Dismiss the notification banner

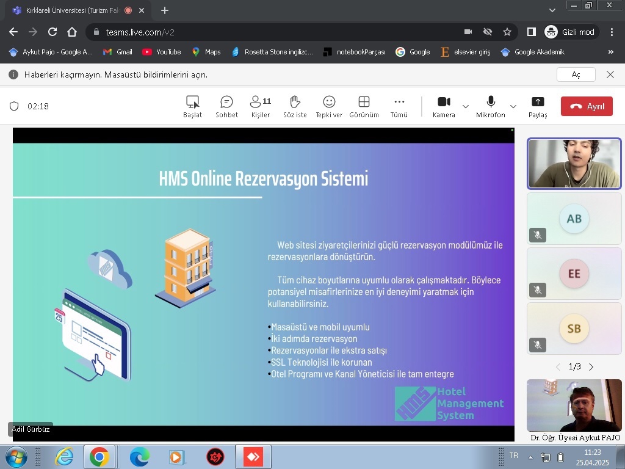(x=610, y=75)
